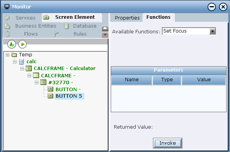The width and height of the screenshot is (230, 152).
Task: Click the Value column header
Action: pos(204,80)
